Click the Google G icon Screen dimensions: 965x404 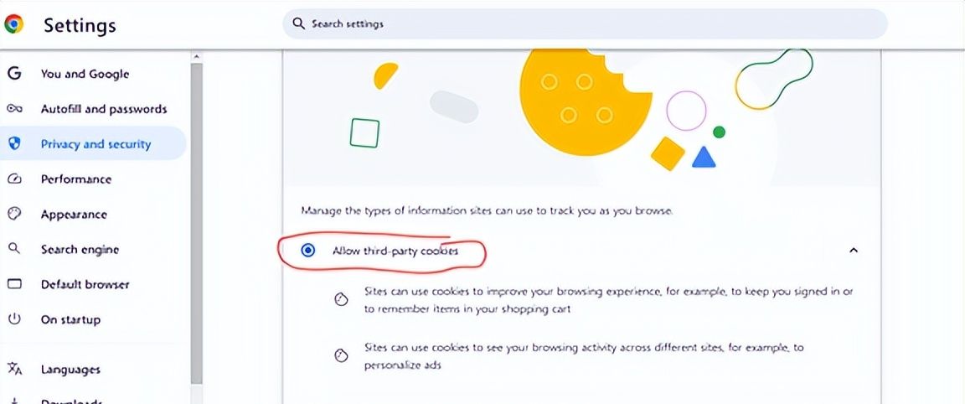(14, 74)
